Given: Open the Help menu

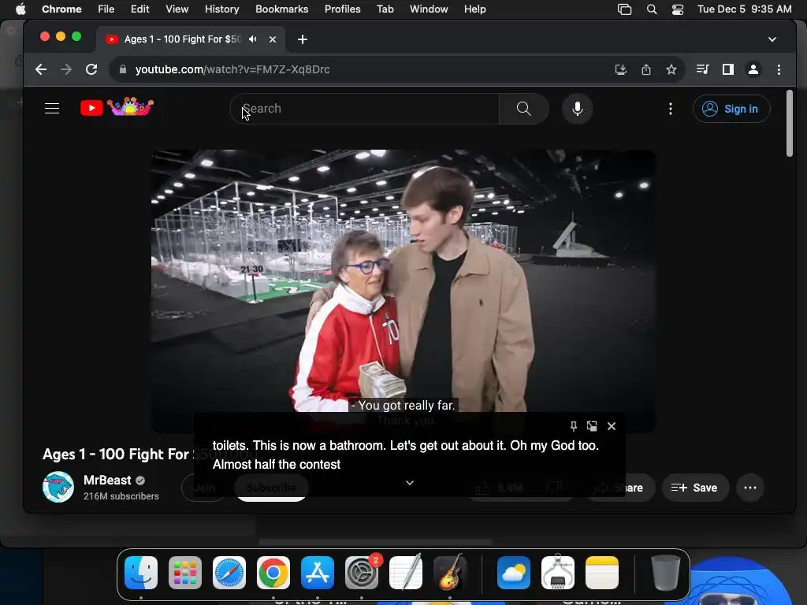Looking at the screenshot, I should (x=474, y=9).
